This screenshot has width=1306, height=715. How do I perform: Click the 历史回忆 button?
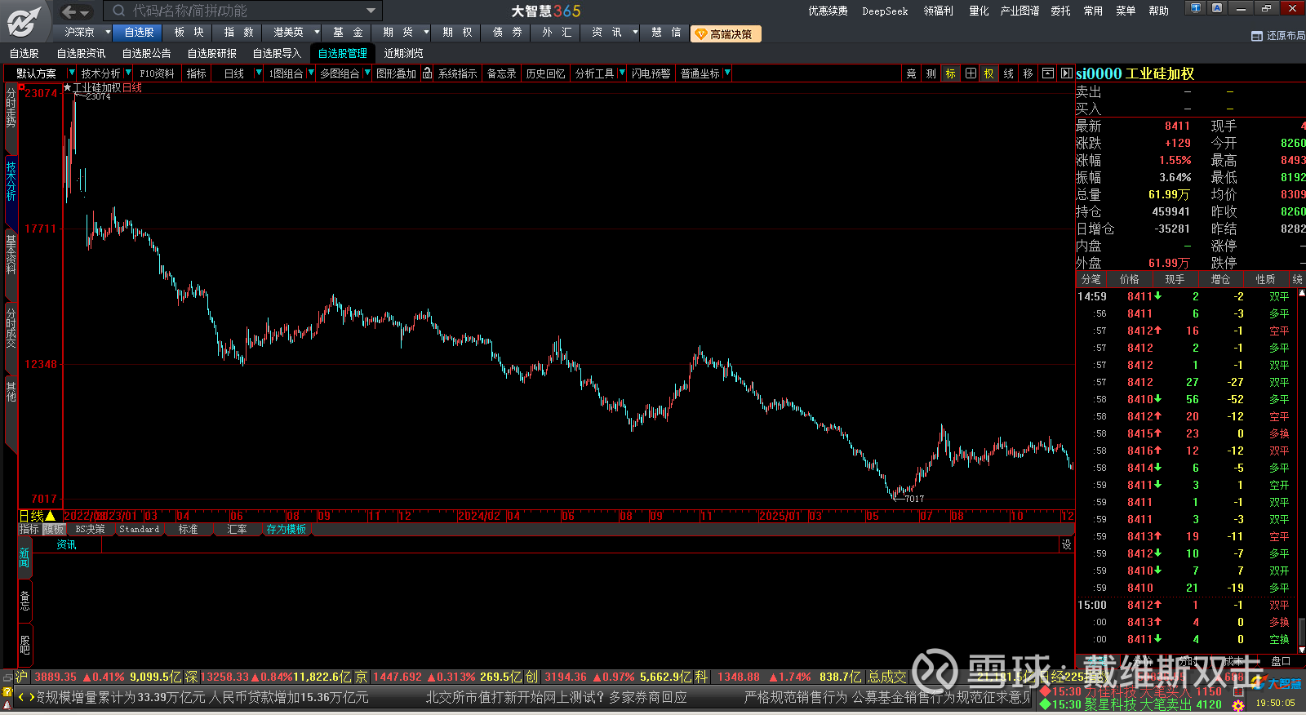coord(545,73)
